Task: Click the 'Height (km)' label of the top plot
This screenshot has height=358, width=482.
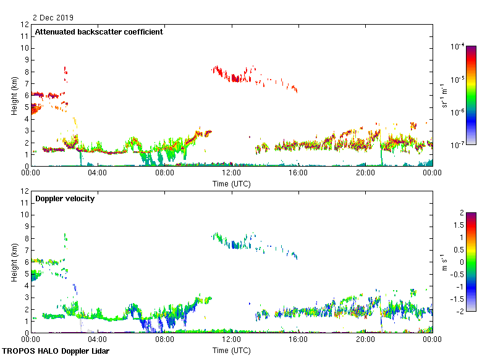Action: point(14,95)
